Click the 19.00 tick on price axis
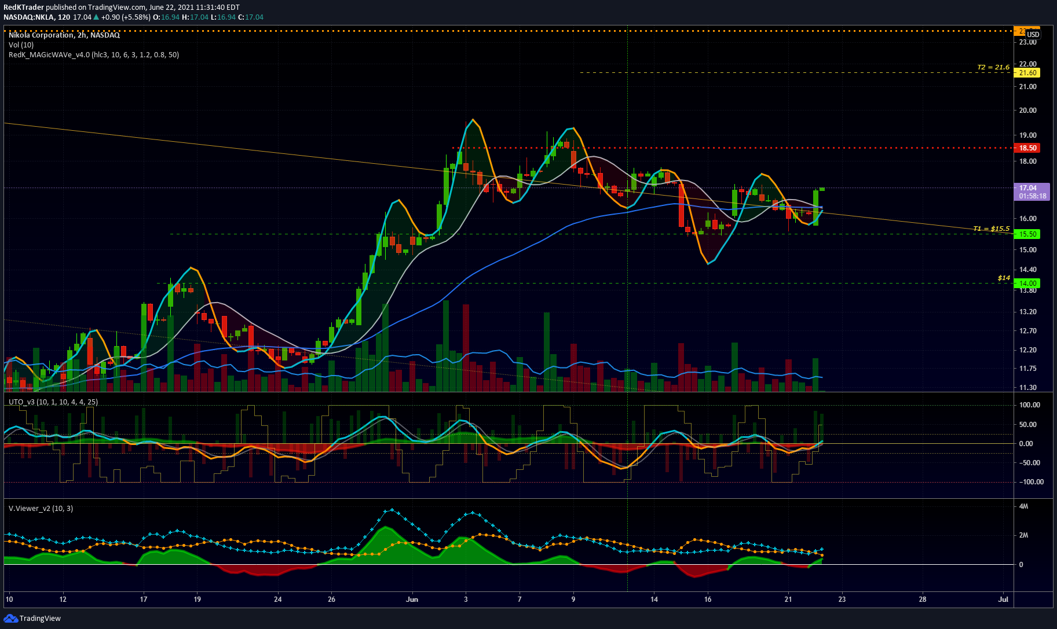Image resolution: width=1057 pixels, height=629 pixels. pos(1028,135)
